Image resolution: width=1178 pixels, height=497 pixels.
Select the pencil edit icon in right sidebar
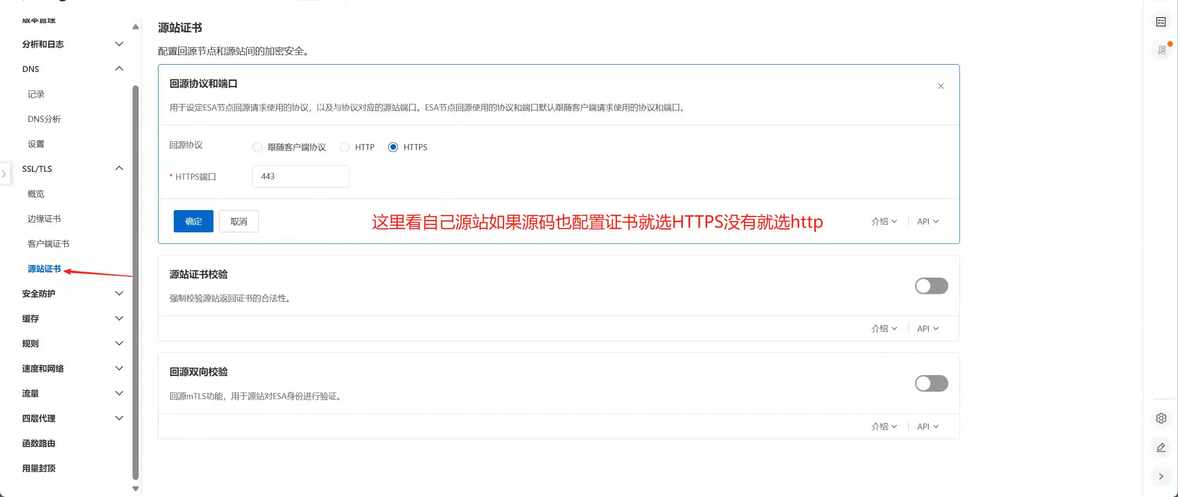coord(1161,447)
